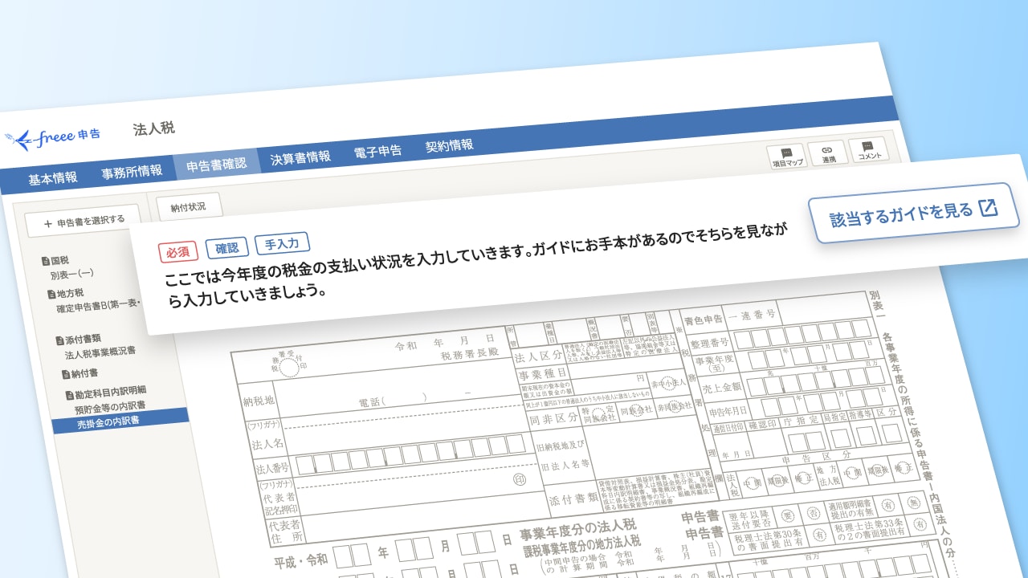
Task: Open the 契約情報 tab
Action: pos(449,145)
